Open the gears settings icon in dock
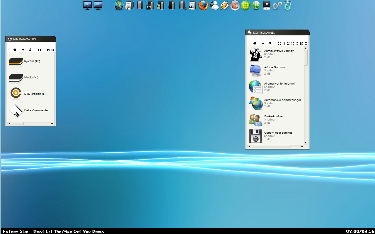The height and width of the screenshot is (234, 375). 277,5
